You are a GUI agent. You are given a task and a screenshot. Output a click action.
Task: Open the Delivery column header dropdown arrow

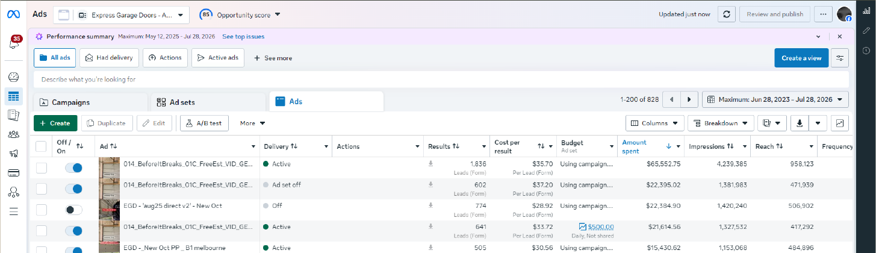326,146
